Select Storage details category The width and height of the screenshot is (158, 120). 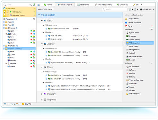[133, 50]
